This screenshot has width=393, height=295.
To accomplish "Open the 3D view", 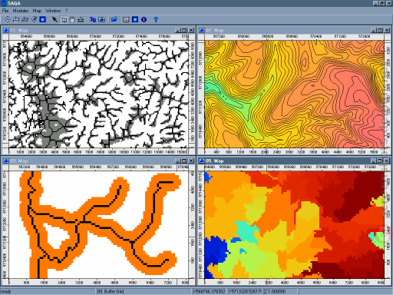I will click(93, 19).
